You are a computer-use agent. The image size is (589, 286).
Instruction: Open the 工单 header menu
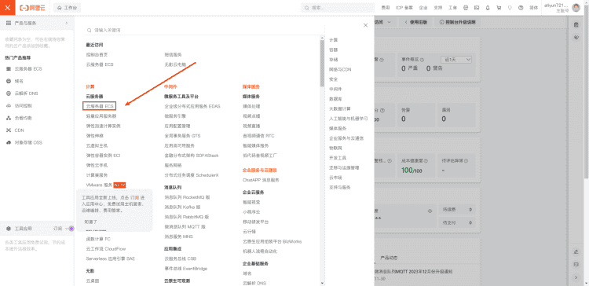click(x=453, y=8)
